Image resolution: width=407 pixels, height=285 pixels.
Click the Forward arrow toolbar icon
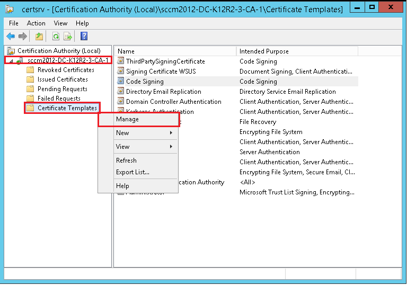pos(23,36)
